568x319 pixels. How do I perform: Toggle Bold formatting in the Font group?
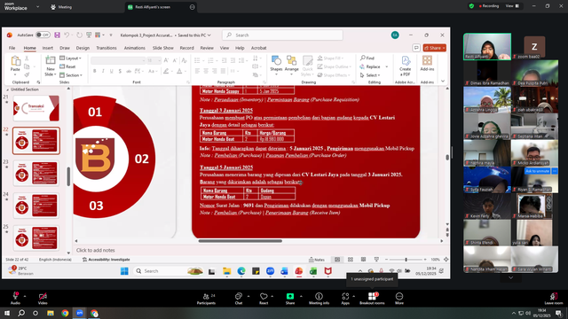[x=95, y=71]
